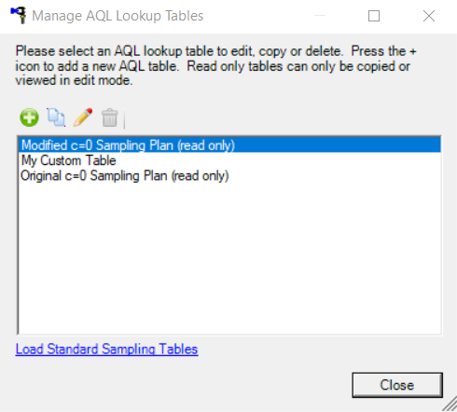Maximize the Manage AQL Lookup Tables dialog
Screen dimensions: 457x412
(374, 16)
